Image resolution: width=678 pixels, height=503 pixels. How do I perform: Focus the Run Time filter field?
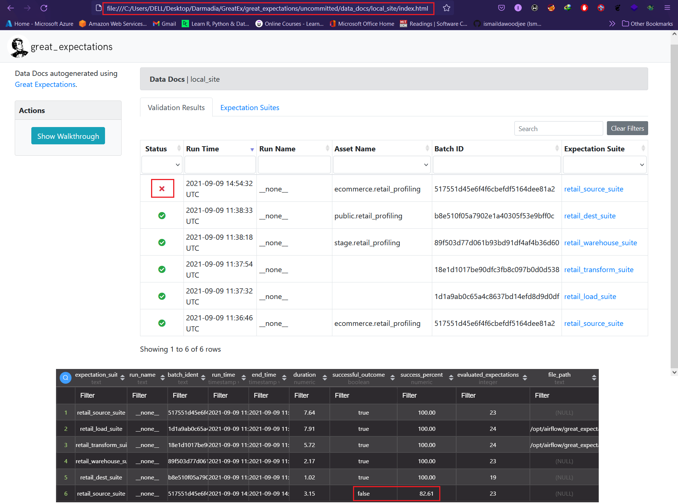[220, 165]
